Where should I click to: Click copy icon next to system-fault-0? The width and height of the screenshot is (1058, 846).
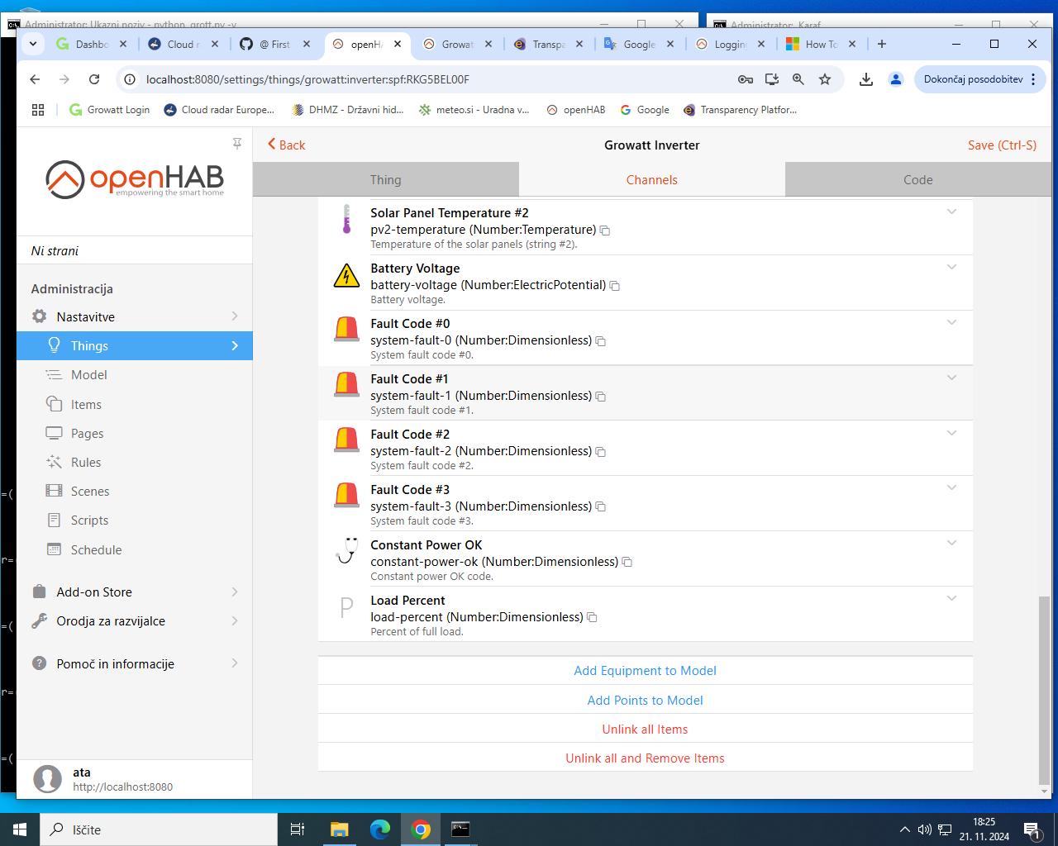[x=601, y=341]
